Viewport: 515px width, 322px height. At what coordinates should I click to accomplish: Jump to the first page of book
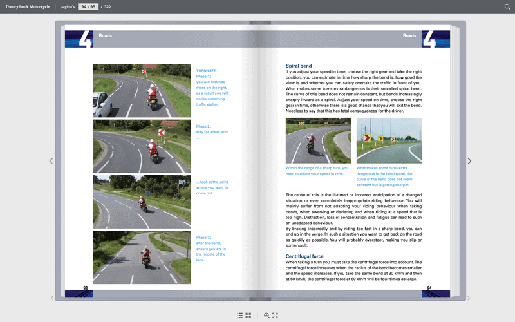click(x=51, y=298)
